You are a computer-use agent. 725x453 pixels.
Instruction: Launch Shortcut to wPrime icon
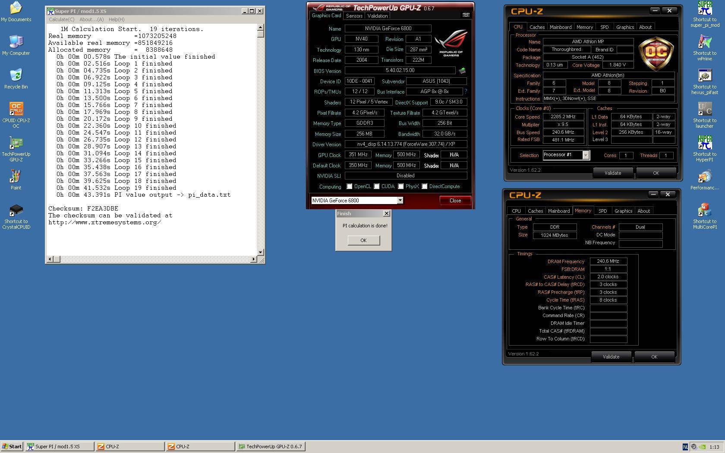[x=705, y=48]
